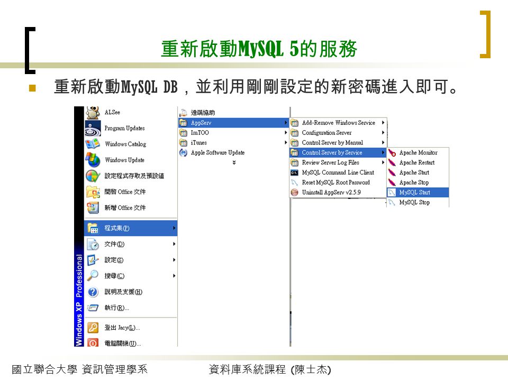The height and width of the screenshot is (381, 508).
Task: Expand the 文件(D) submenu arrow
Action: point(174,244)
